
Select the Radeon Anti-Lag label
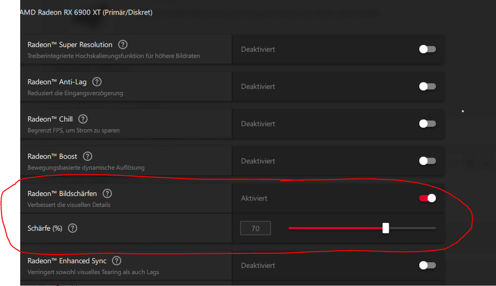57,82
